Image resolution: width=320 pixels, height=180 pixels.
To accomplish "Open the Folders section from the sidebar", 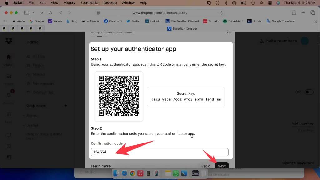I will coord(9,76).
